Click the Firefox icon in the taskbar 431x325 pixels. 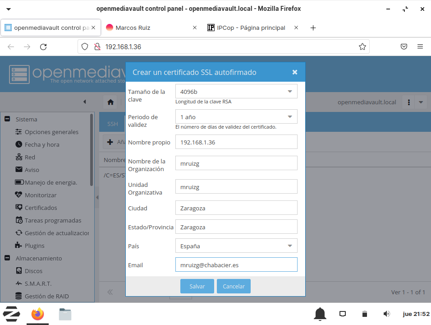pos(38,314)
